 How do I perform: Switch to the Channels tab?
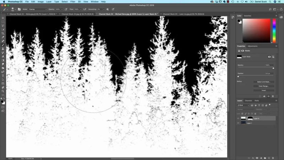pos(248,101)
